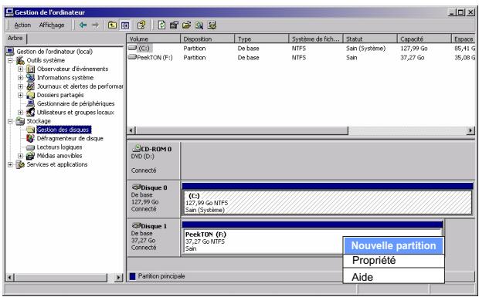Click the back arrow in the toolbar
Screen dimensions: 479x297
(83, 25)
